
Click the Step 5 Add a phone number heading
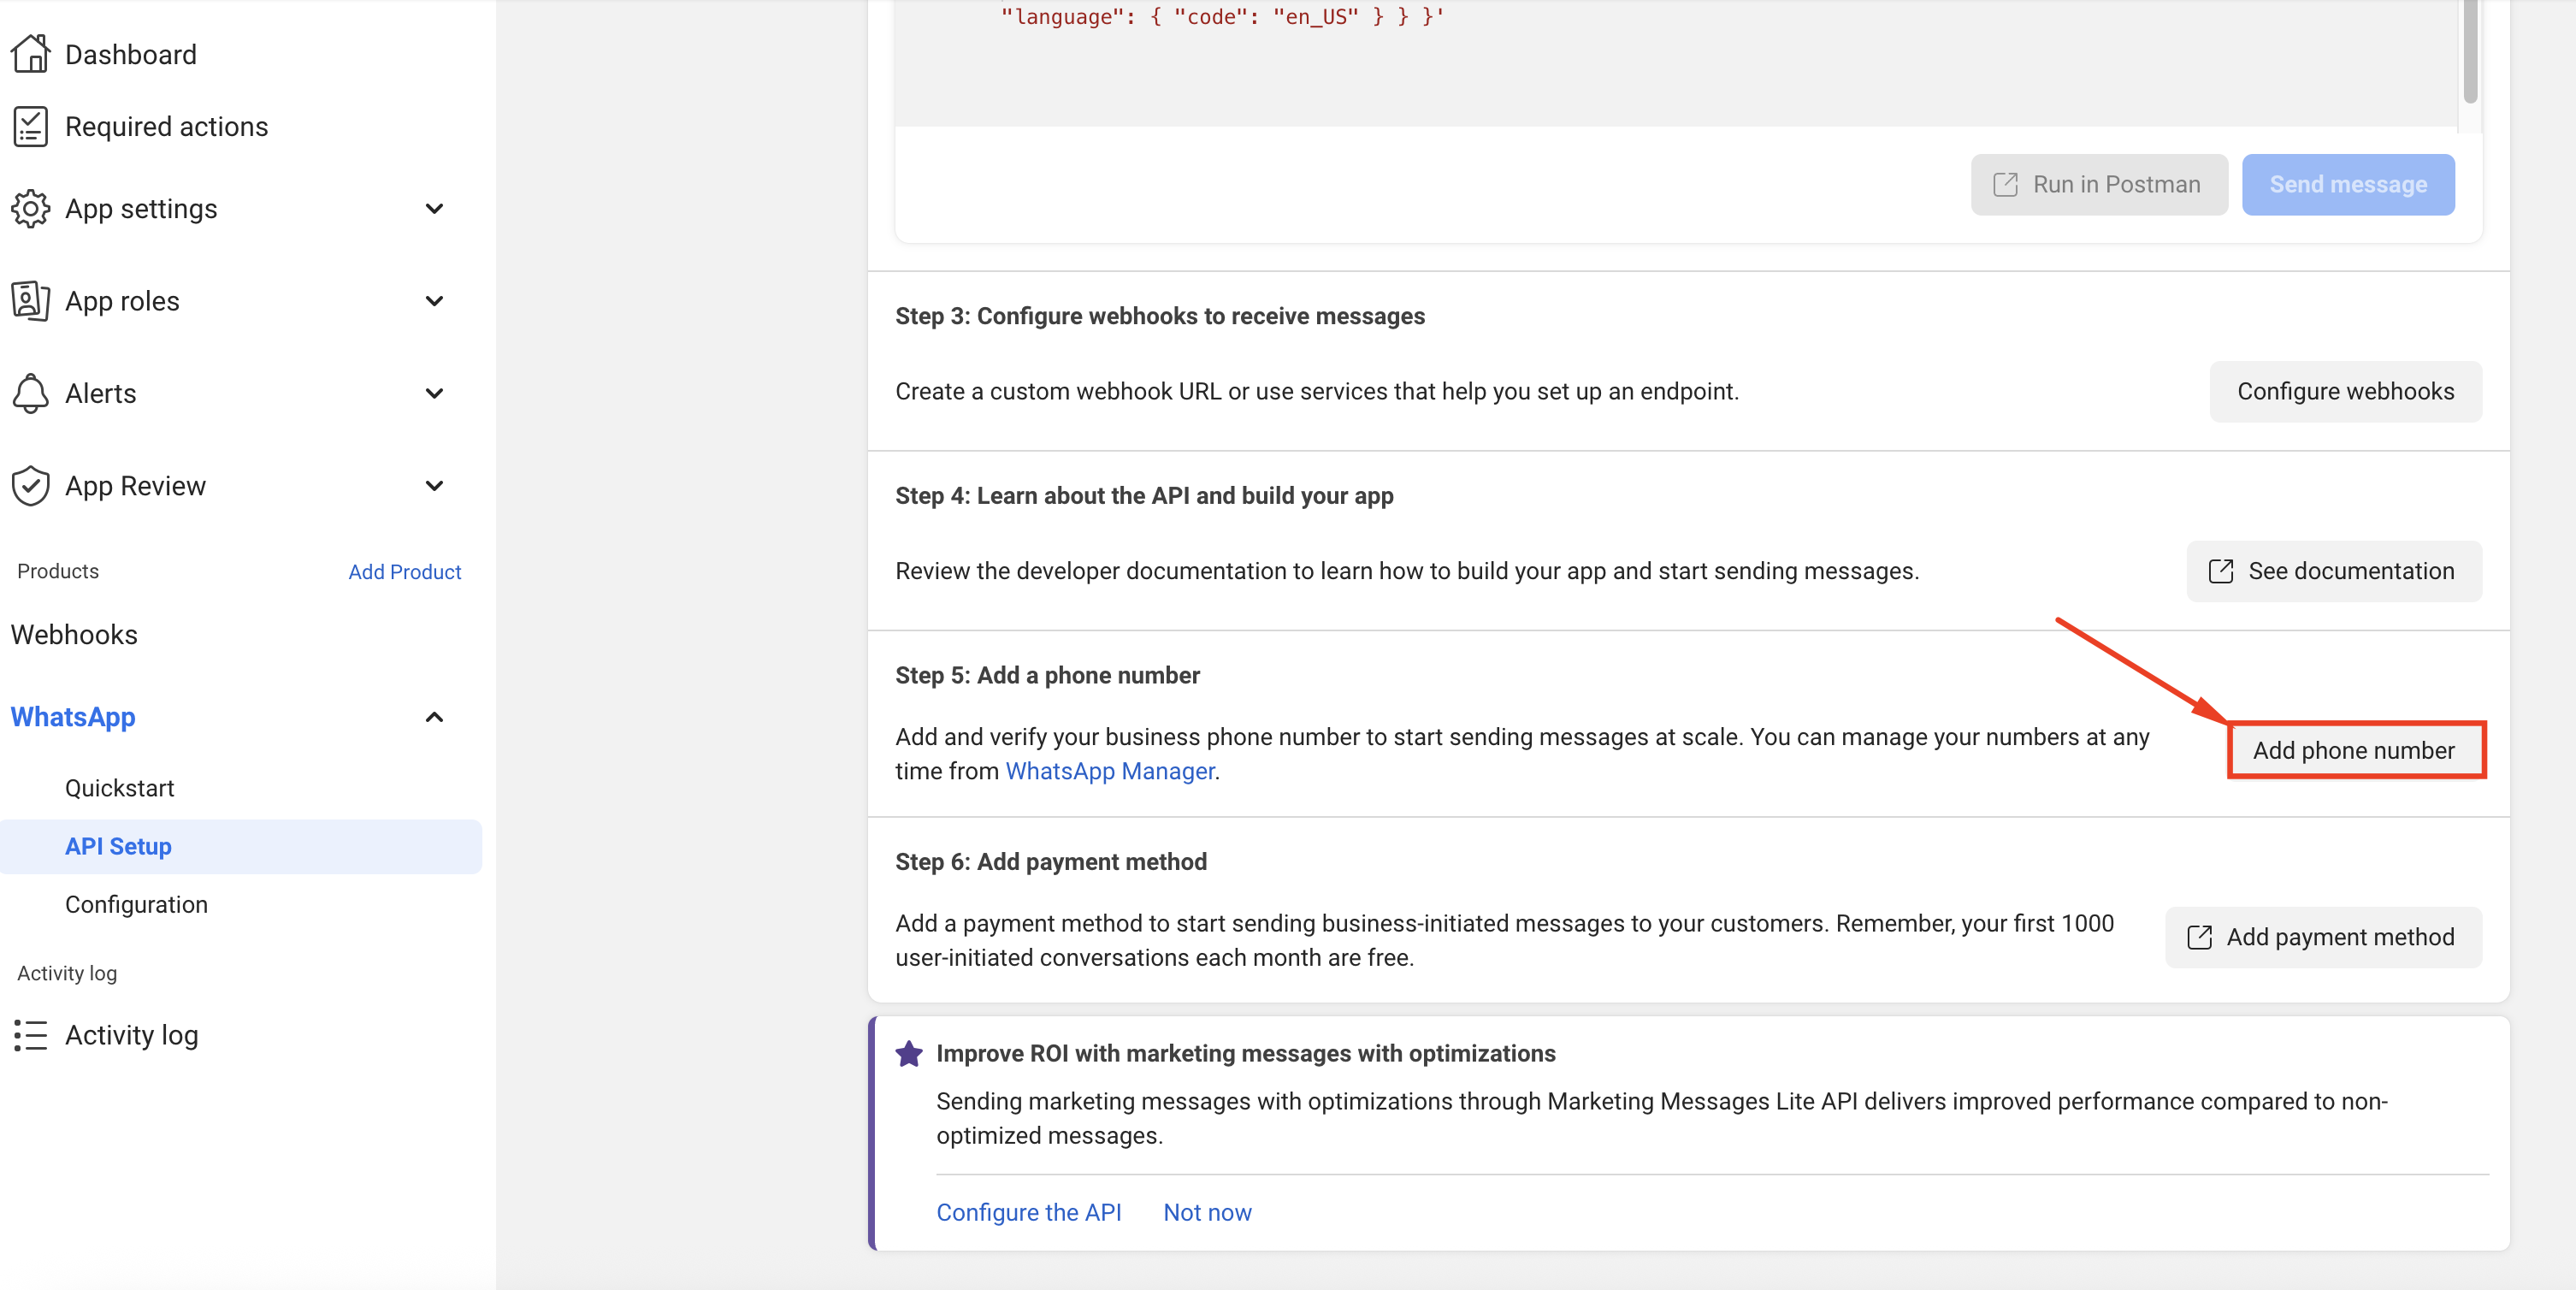pos(1047,675)
